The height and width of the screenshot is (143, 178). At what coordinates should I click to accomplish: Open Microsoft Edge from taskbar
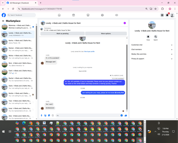24,123
